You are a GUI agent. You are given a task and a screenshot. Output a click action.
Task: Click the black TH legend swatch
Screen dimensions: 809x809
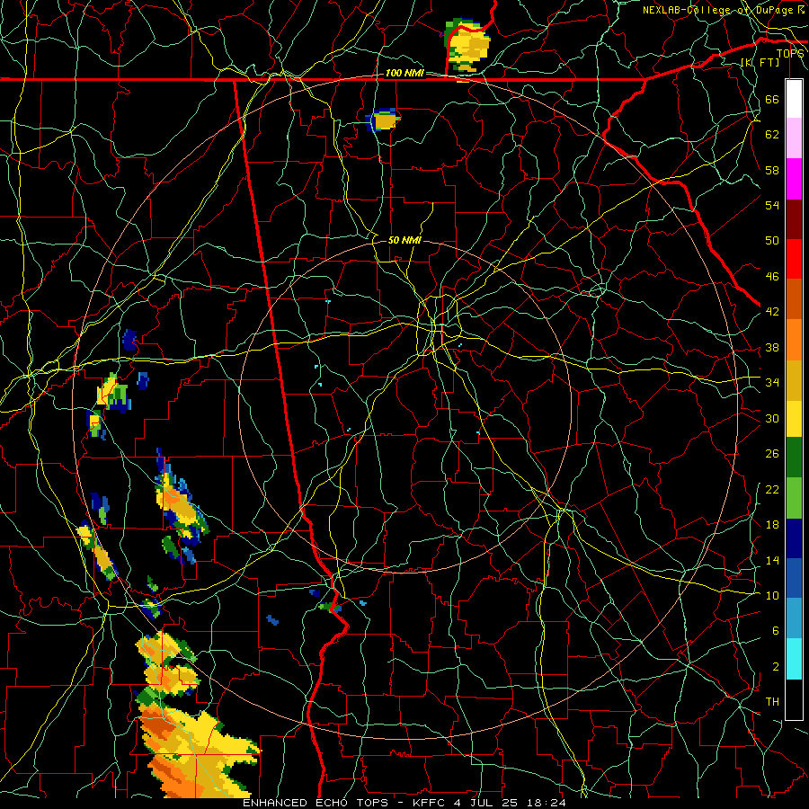pyautogui.click(x=794, y=699)
